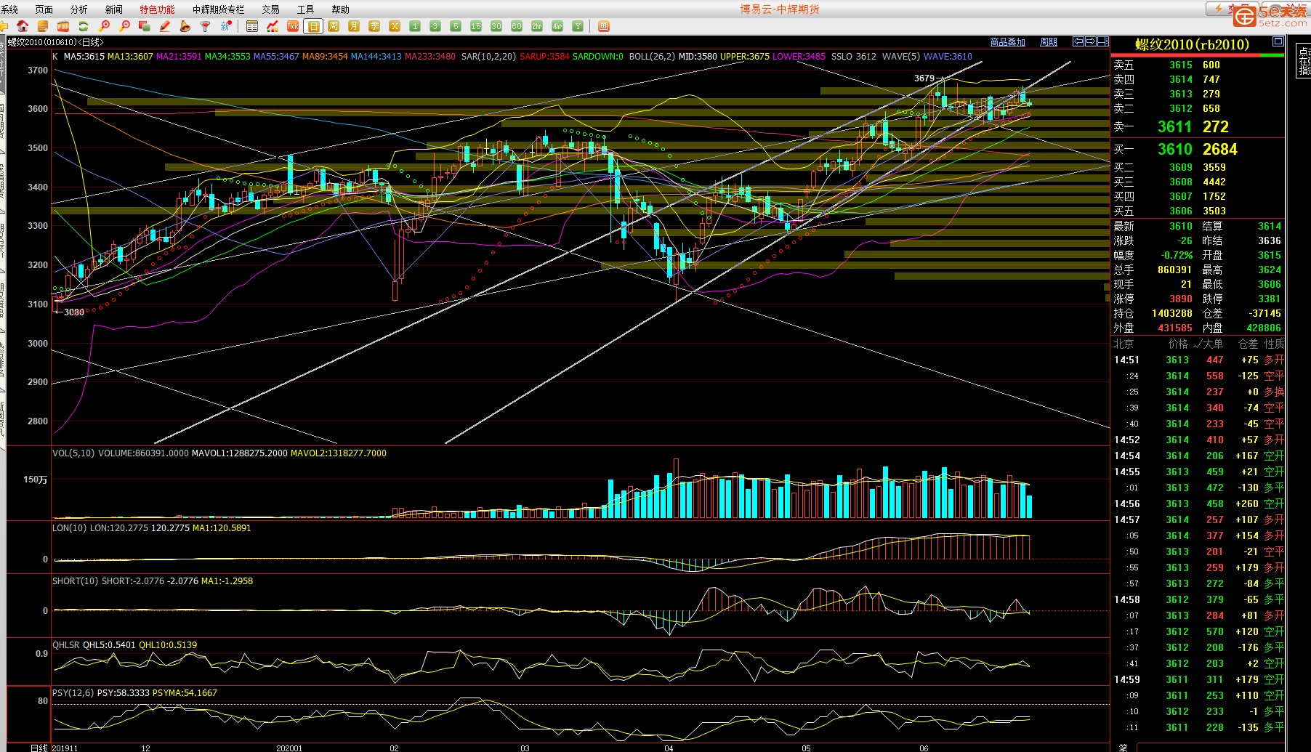Image resolution: width=1311 pixels, height=752 pixels.
Task: Open the 系统 menu
Action: tap(9, 9)
